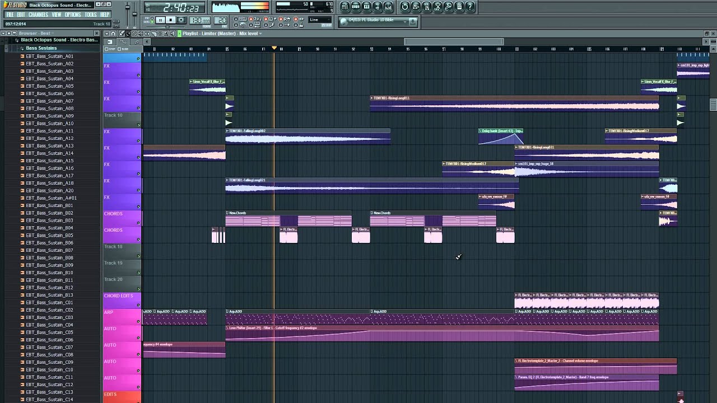Viewport: 717px width, 403px height.
Task: Select EBT_Bass_Sustain_A05 sample in browser
Action: point(49,86)
